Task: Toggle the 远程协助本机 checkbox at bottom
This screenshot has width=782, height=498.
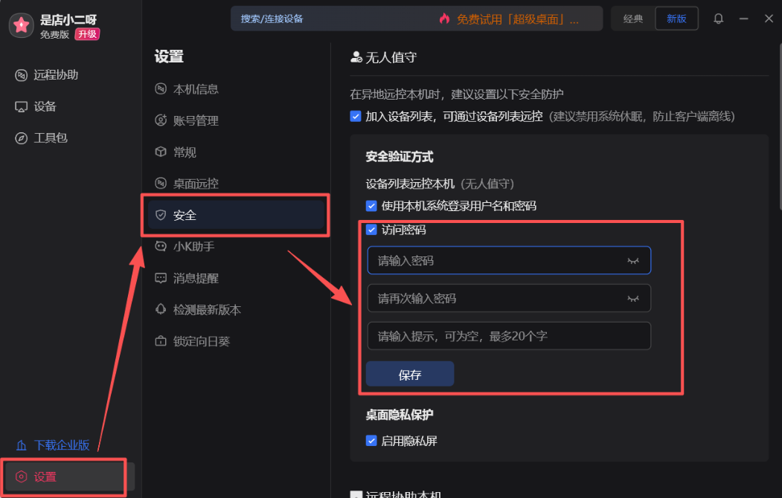Action: point(356,494)
